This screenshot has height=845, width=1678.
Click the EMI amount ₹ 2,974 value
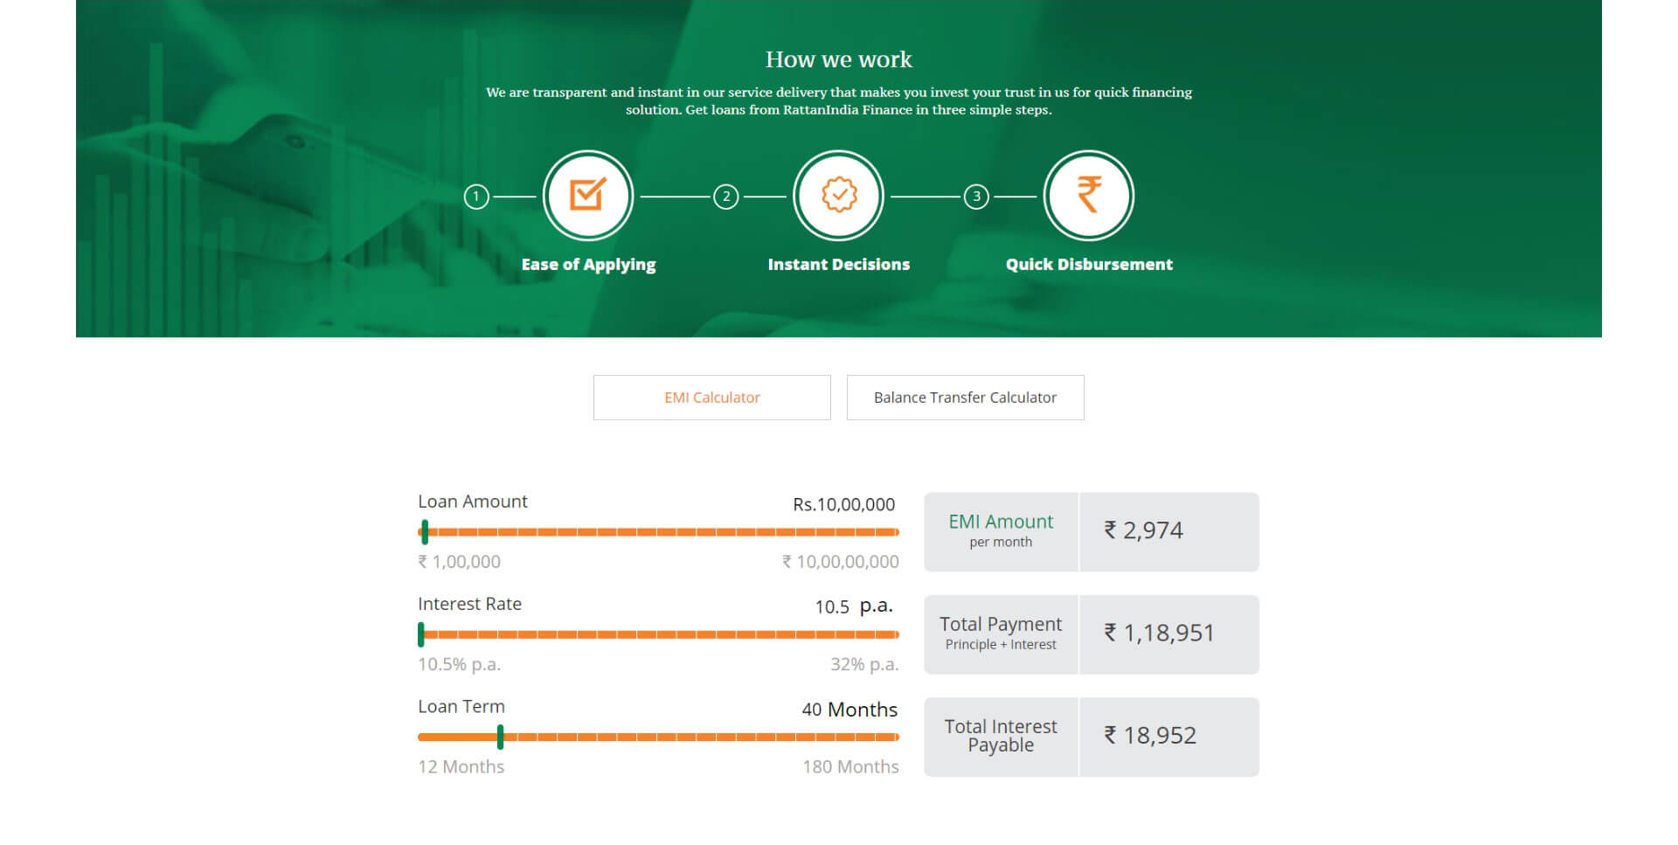pyautogui.click(x=1143, y=530)
